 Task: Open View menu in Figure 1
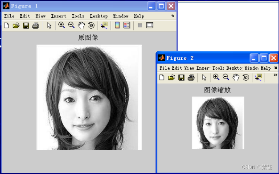[x=41, y=16]
